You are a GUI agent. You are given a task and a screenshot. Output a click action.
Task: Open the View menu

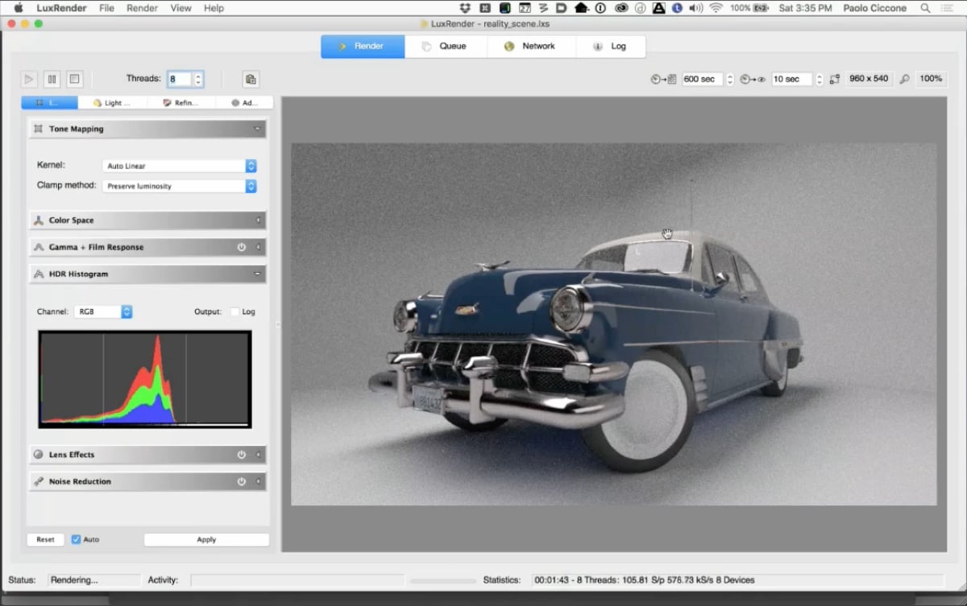(x=181, y=8)
